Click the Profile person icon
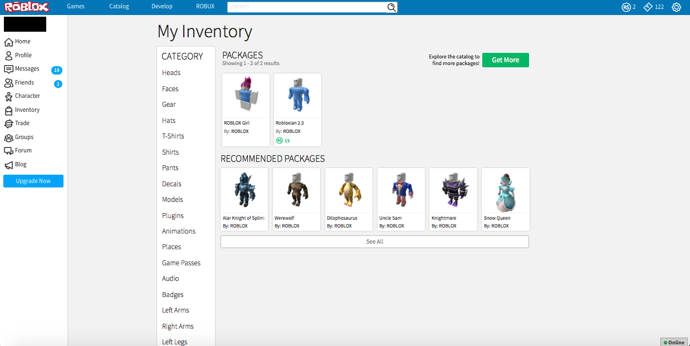690x346 pixels. point(8,56)
